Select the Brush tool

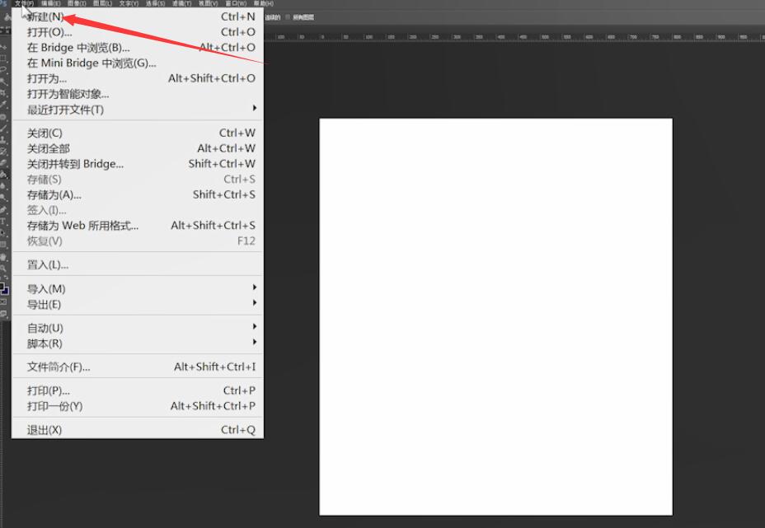4,128
